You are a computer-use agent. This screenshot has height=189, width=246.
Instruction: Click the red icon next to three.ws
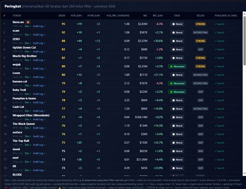click(x=28, y=22)
